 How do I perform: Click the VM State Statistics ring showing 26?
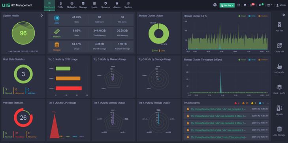tap(23, 117)
